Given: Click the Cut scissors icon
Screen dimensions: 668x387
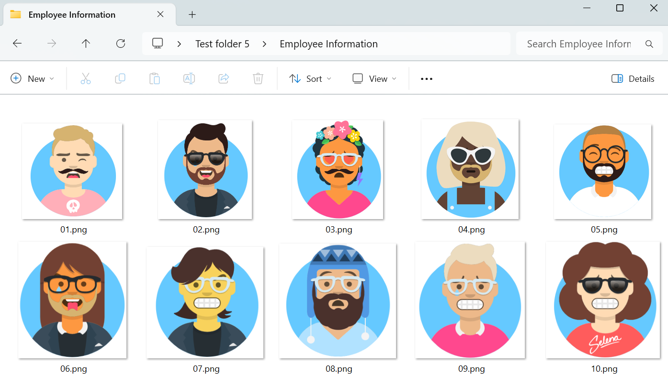Looking at the screenshot, I should [86, 79].
